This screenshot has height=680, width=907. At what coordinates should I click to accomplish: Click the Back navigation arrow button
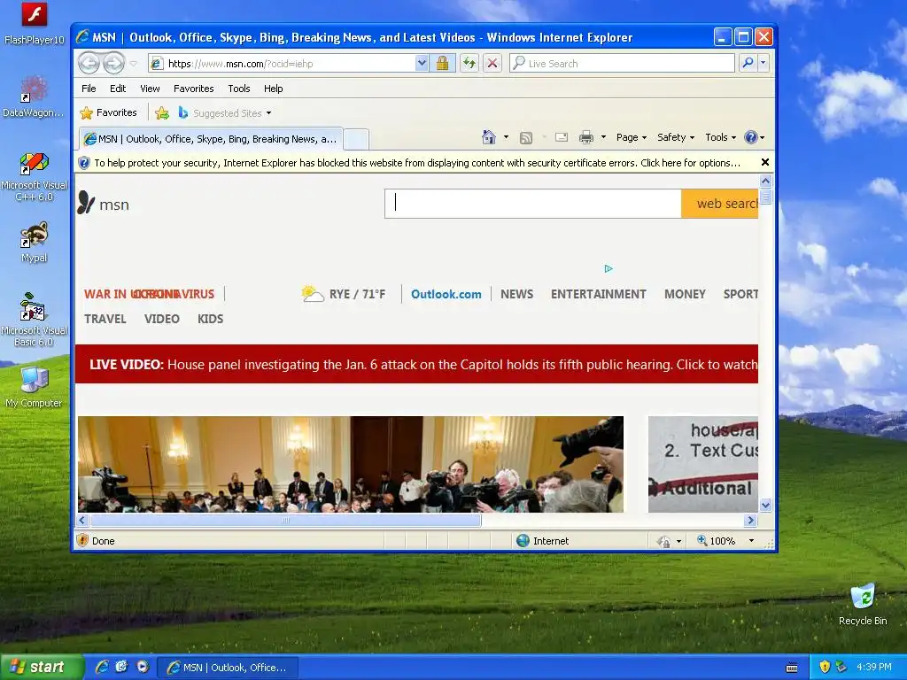89,63
